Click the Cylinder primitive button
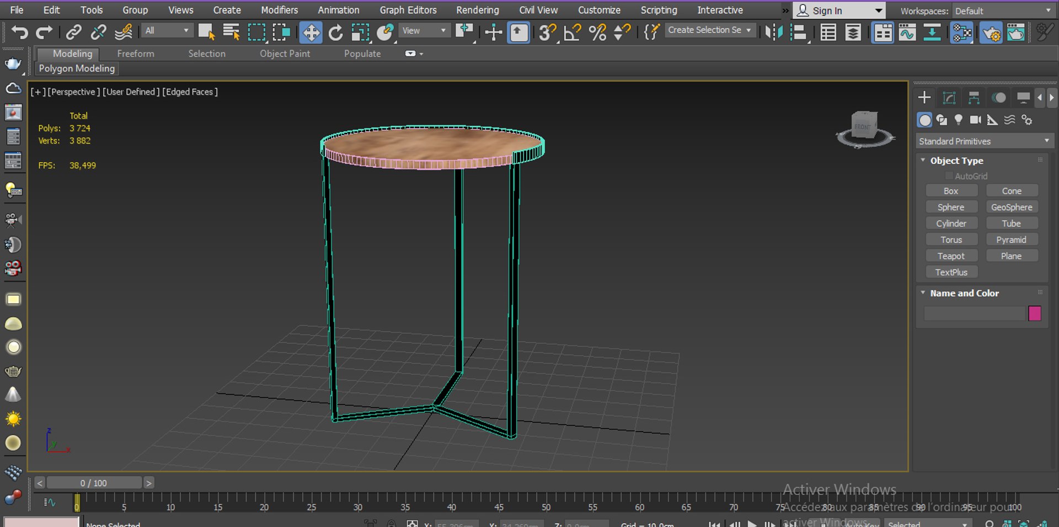The height and width of the screenshot is (527, 1059). pos(951,223)
